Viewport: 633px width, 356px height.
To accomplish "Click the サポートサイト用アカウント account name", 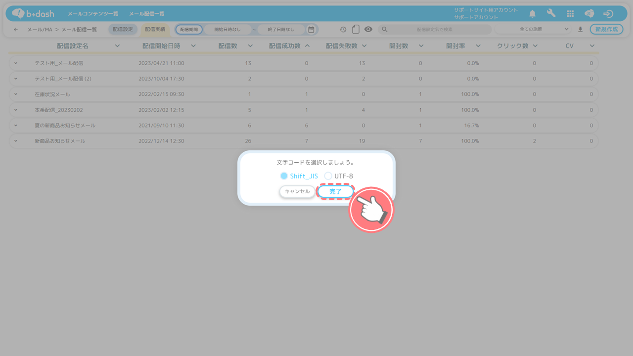I will coord(486,10).
